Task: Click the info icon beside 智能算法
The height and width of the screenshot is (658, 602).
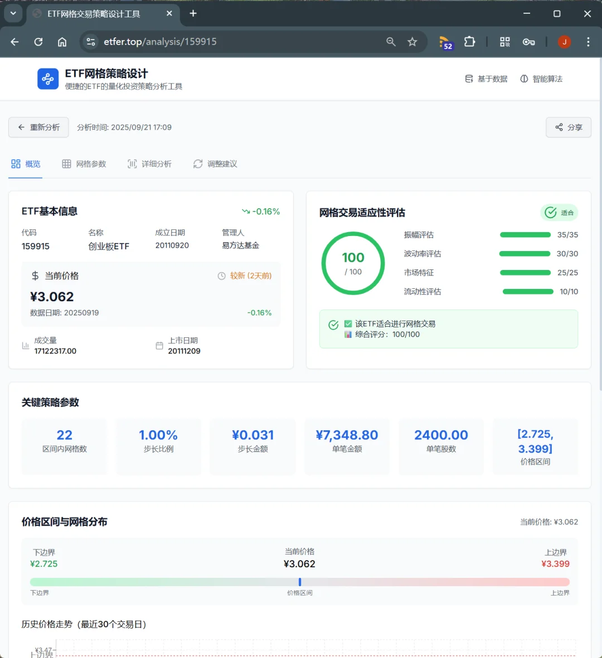Action: 523,78
